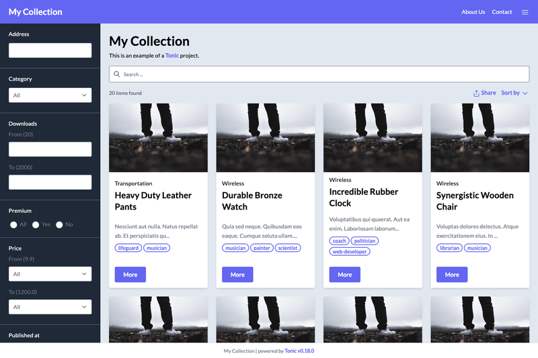The height and width of the screenshot is (358, 538).
Task: Open the hamburger menu icon
Action: coord(525,12)
